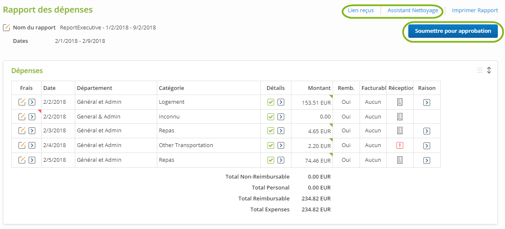Open Raison arrow for 2/5/2018 Repas

(427, 161)
